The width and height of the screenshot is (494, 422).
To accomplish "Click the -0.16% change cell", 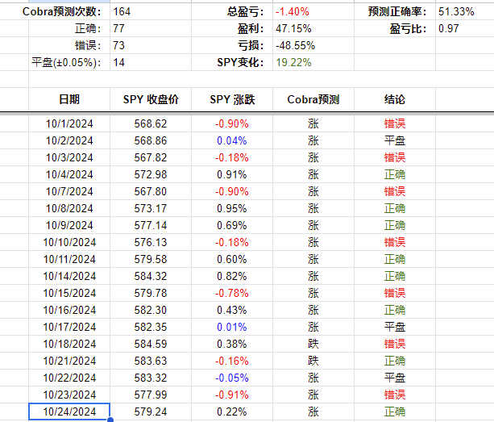I will 232,361.
